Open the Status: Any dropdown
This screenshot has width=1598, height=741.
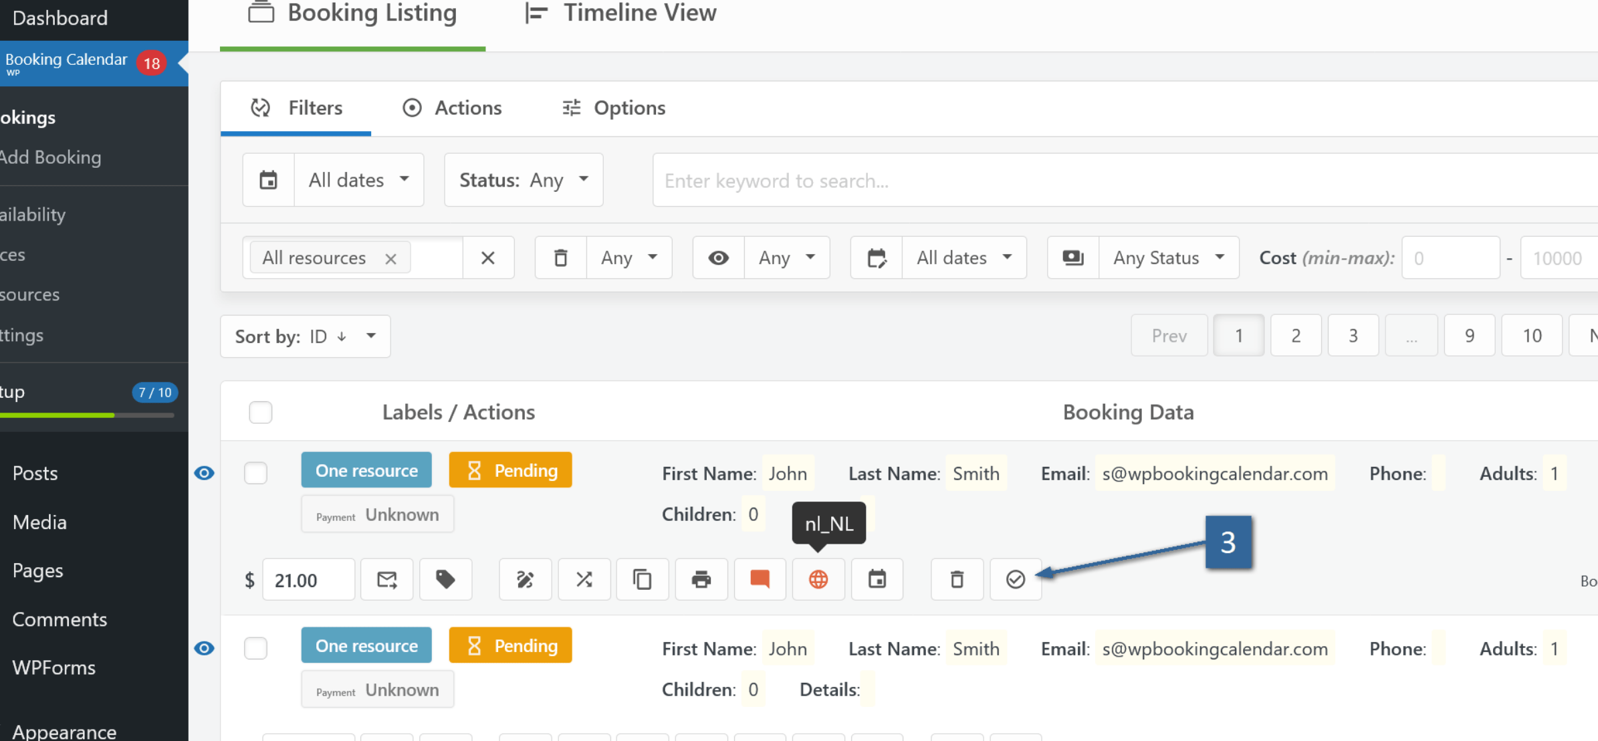(524, 180)
